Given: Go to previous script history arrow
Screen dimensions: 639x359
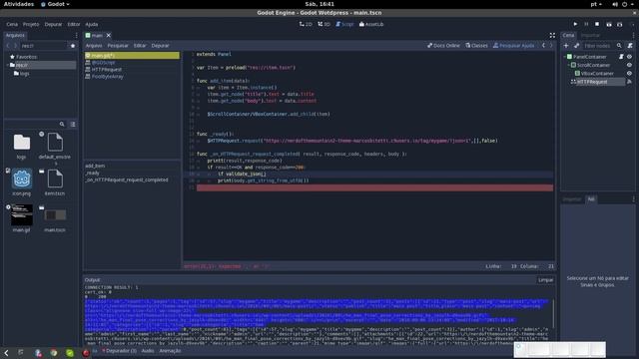Looking at the screenshot, I should coord(543,46).
